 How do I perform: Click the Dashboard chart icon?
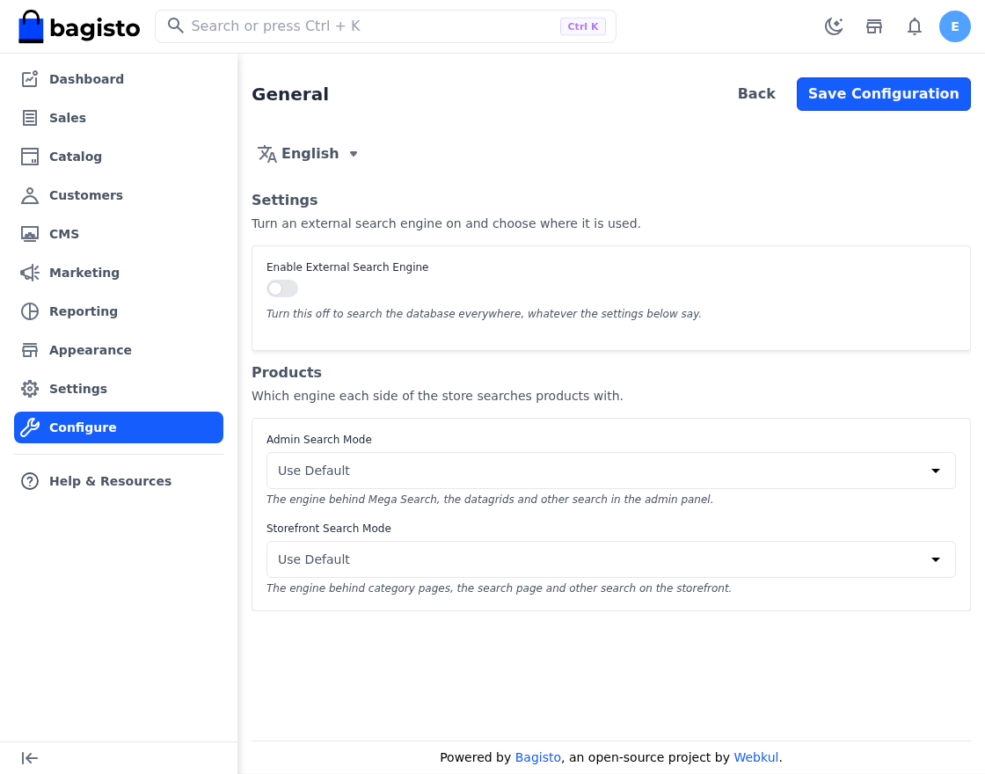(30, 79)
